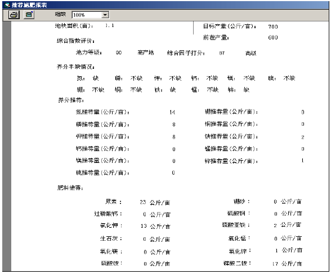Click the 氮推荐量 value 14
The width and height of the screenshot is (331, 274).
point(172,112)
